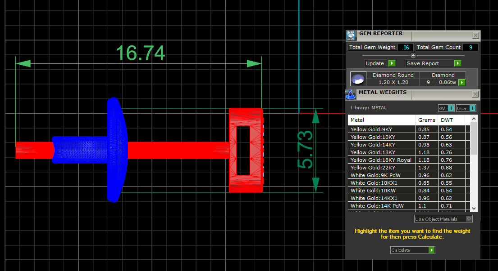Click the green arrow beside Save Report

457,63
